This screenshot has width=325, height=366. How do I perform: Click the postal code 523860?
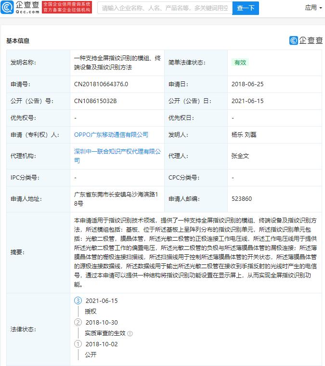coord(242,199)
